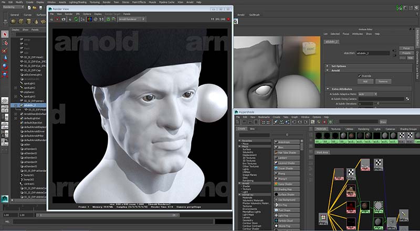Viewport: 420px width, 231px height.
Task: Click the objectSet name field aSubdiv_2
Action: click(x=373, y=53)
